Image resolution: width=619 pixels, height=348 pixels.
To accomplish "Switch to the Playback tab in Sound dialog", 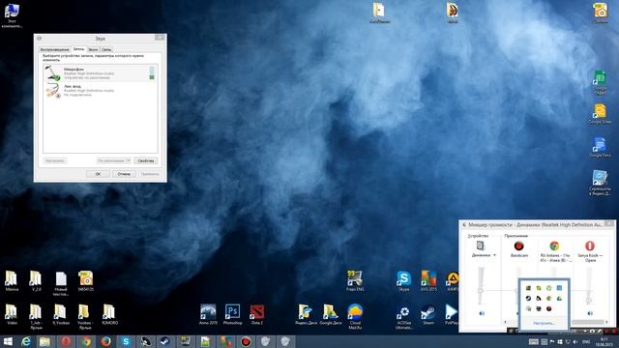I will point(55,49).
